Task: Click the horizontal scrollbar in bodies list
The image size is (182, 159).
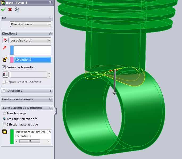Action: (x=30, y=141)
